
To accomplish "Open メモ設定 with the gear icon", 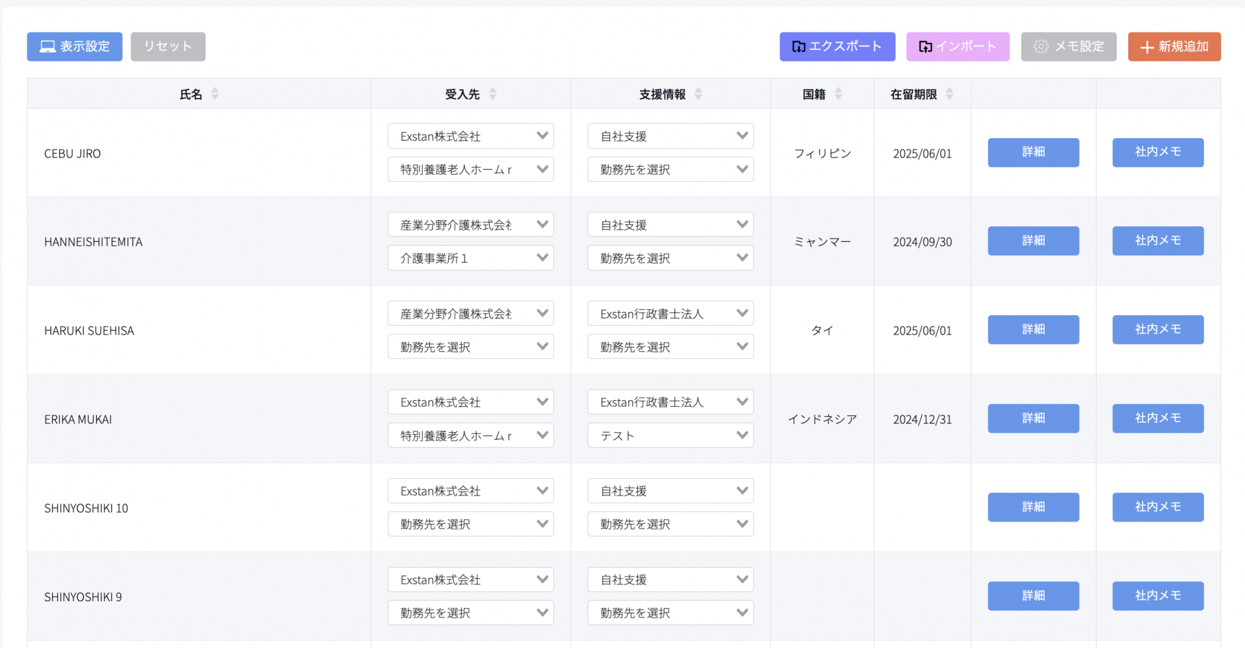I will [x=1068, y=47].
